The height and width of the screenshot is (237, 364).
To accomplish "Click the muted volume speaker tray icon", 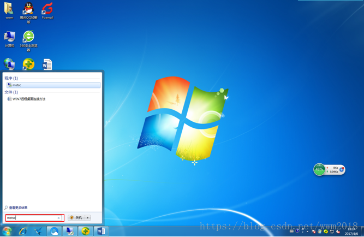I will (338, 232).
